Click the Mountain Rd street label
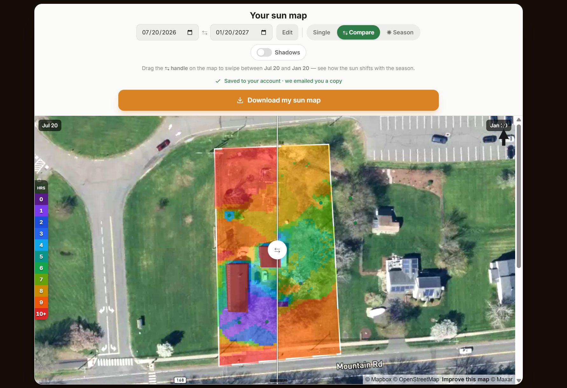This screenshot has width=567, height=388. click(359, 365)
